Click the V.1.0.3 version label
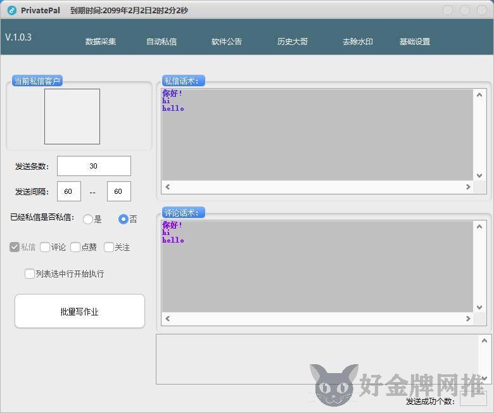Viewport: 494px width, 413px height. pyautogui.click(x=18, y=37)
